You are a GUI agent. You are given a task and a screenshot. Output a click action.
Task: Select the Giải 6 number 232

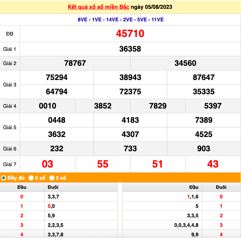pos(56,148)
